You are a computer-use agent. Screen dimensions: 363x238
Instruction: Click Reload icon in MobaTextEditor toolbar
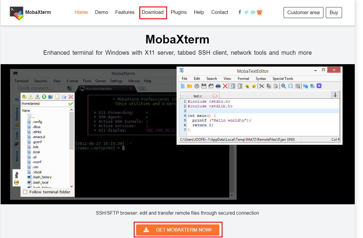point(197,86)
